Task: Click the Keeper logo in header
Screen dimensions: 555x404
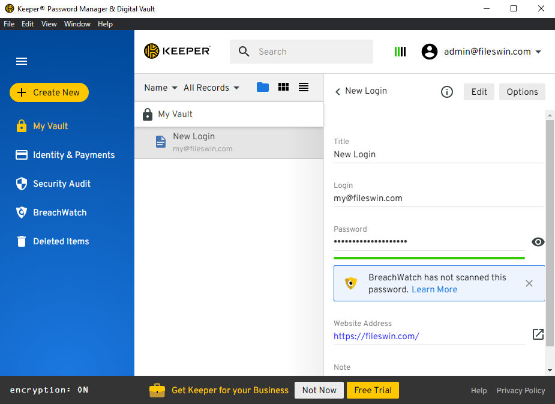Action: click(x=177, y=51)
